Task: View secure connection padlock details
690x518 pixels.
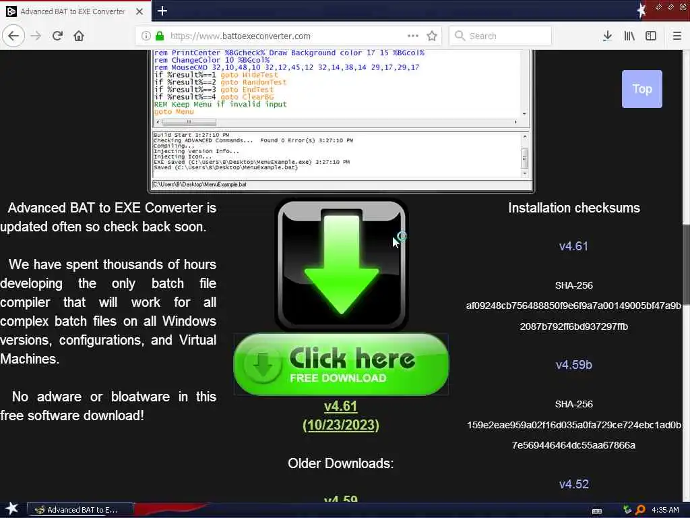Action: pos(159,36)
